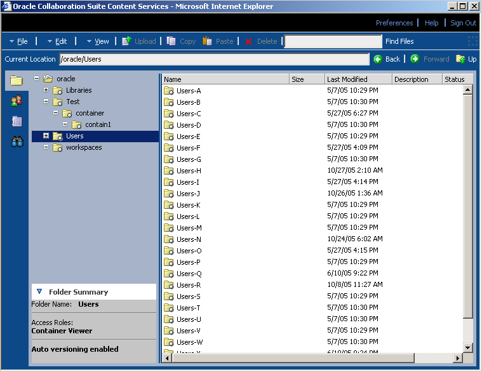Click the Copy toolbar icon
Image resolution: width=482 pixels, height=372 pixels.
[x=171, y=41]
